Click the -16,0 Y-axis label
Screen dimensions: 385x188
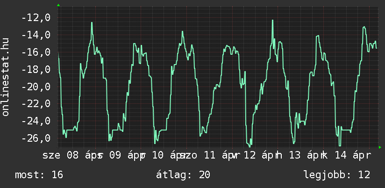tap(36, 52)
